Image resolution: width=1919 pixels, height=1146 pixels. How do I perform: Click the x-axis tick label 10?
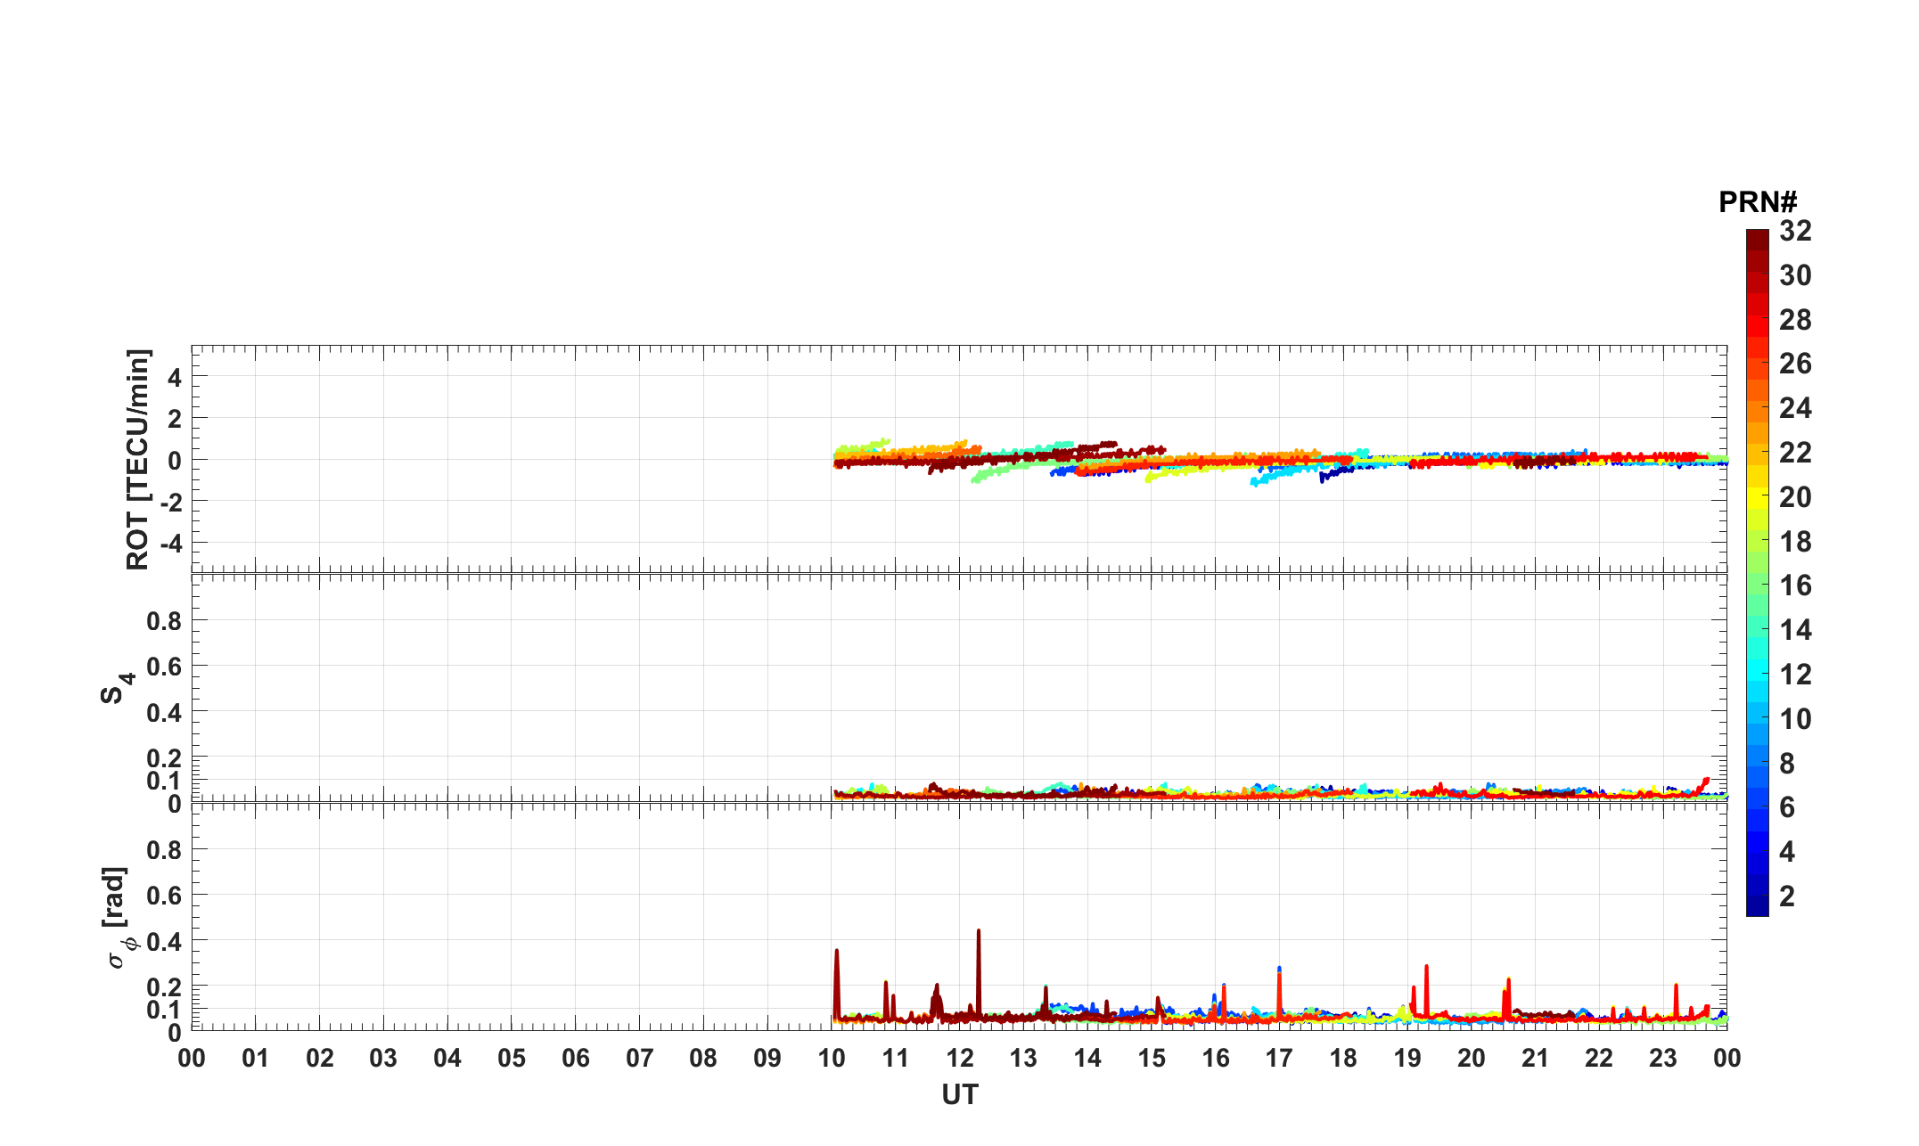pyautogui.click(x=831, y=1059)
